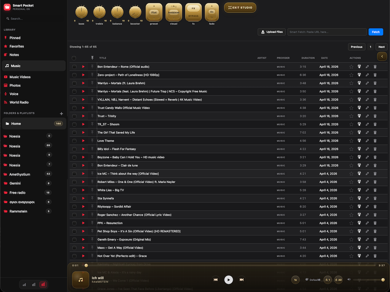The height and width of the screenshot is (292, 390).
Task: Adjust the 0s fade selector
Action: tap(212, 12)
